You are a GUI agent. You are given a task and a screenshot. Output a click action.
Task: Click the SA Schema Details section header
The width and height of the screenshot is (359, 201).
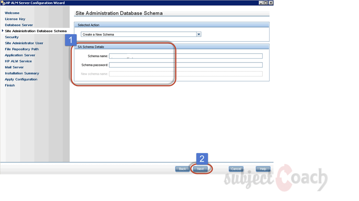click(x=171, y=47)
